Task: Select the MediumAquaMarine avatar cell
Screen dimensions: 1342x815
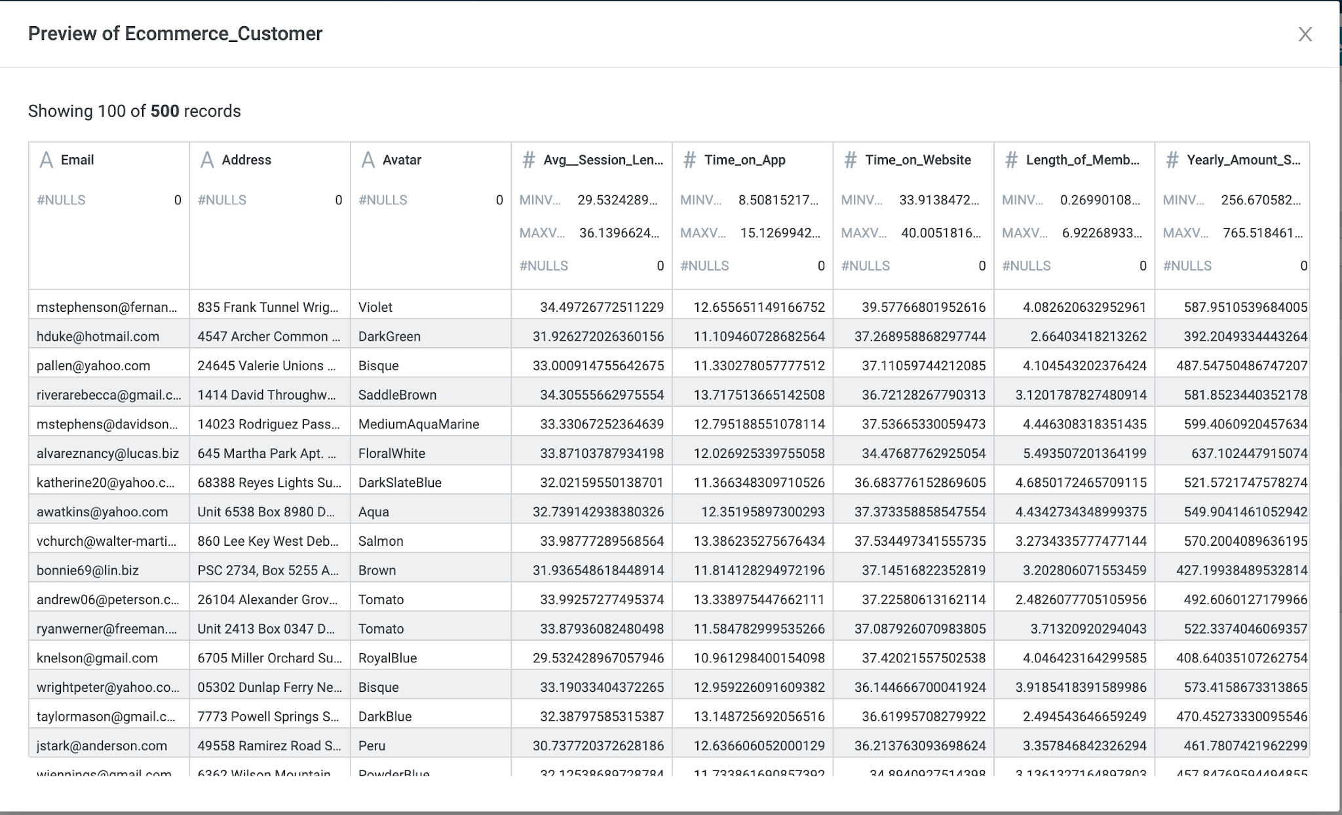Action: tap(418, 424)
